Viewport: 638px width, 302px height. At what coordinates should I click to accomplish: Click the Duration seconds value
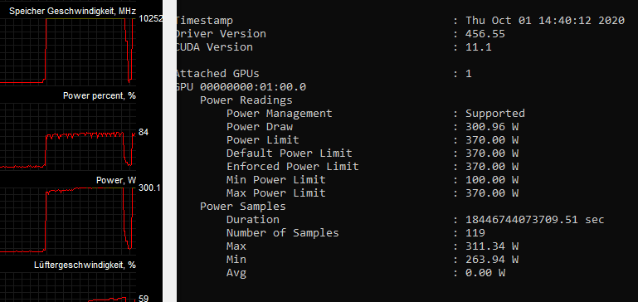[x=534, y=220]
